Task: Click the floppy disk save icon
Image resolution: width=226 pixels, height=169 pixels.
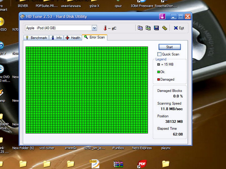Action: [x=156, y=28]
